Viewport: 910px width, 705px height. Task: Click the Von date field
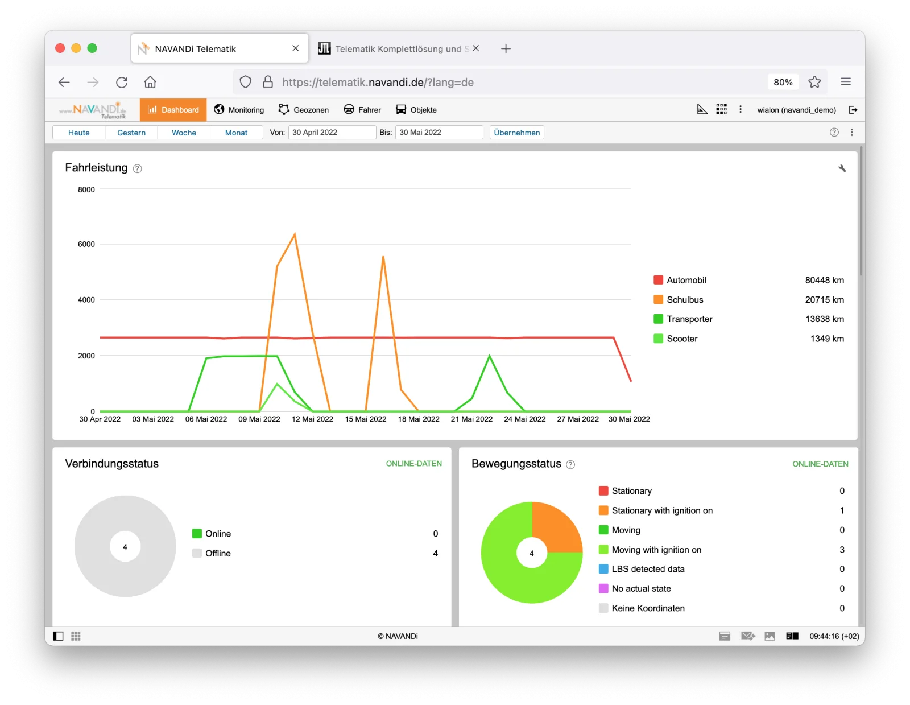(x=332, y=133)
